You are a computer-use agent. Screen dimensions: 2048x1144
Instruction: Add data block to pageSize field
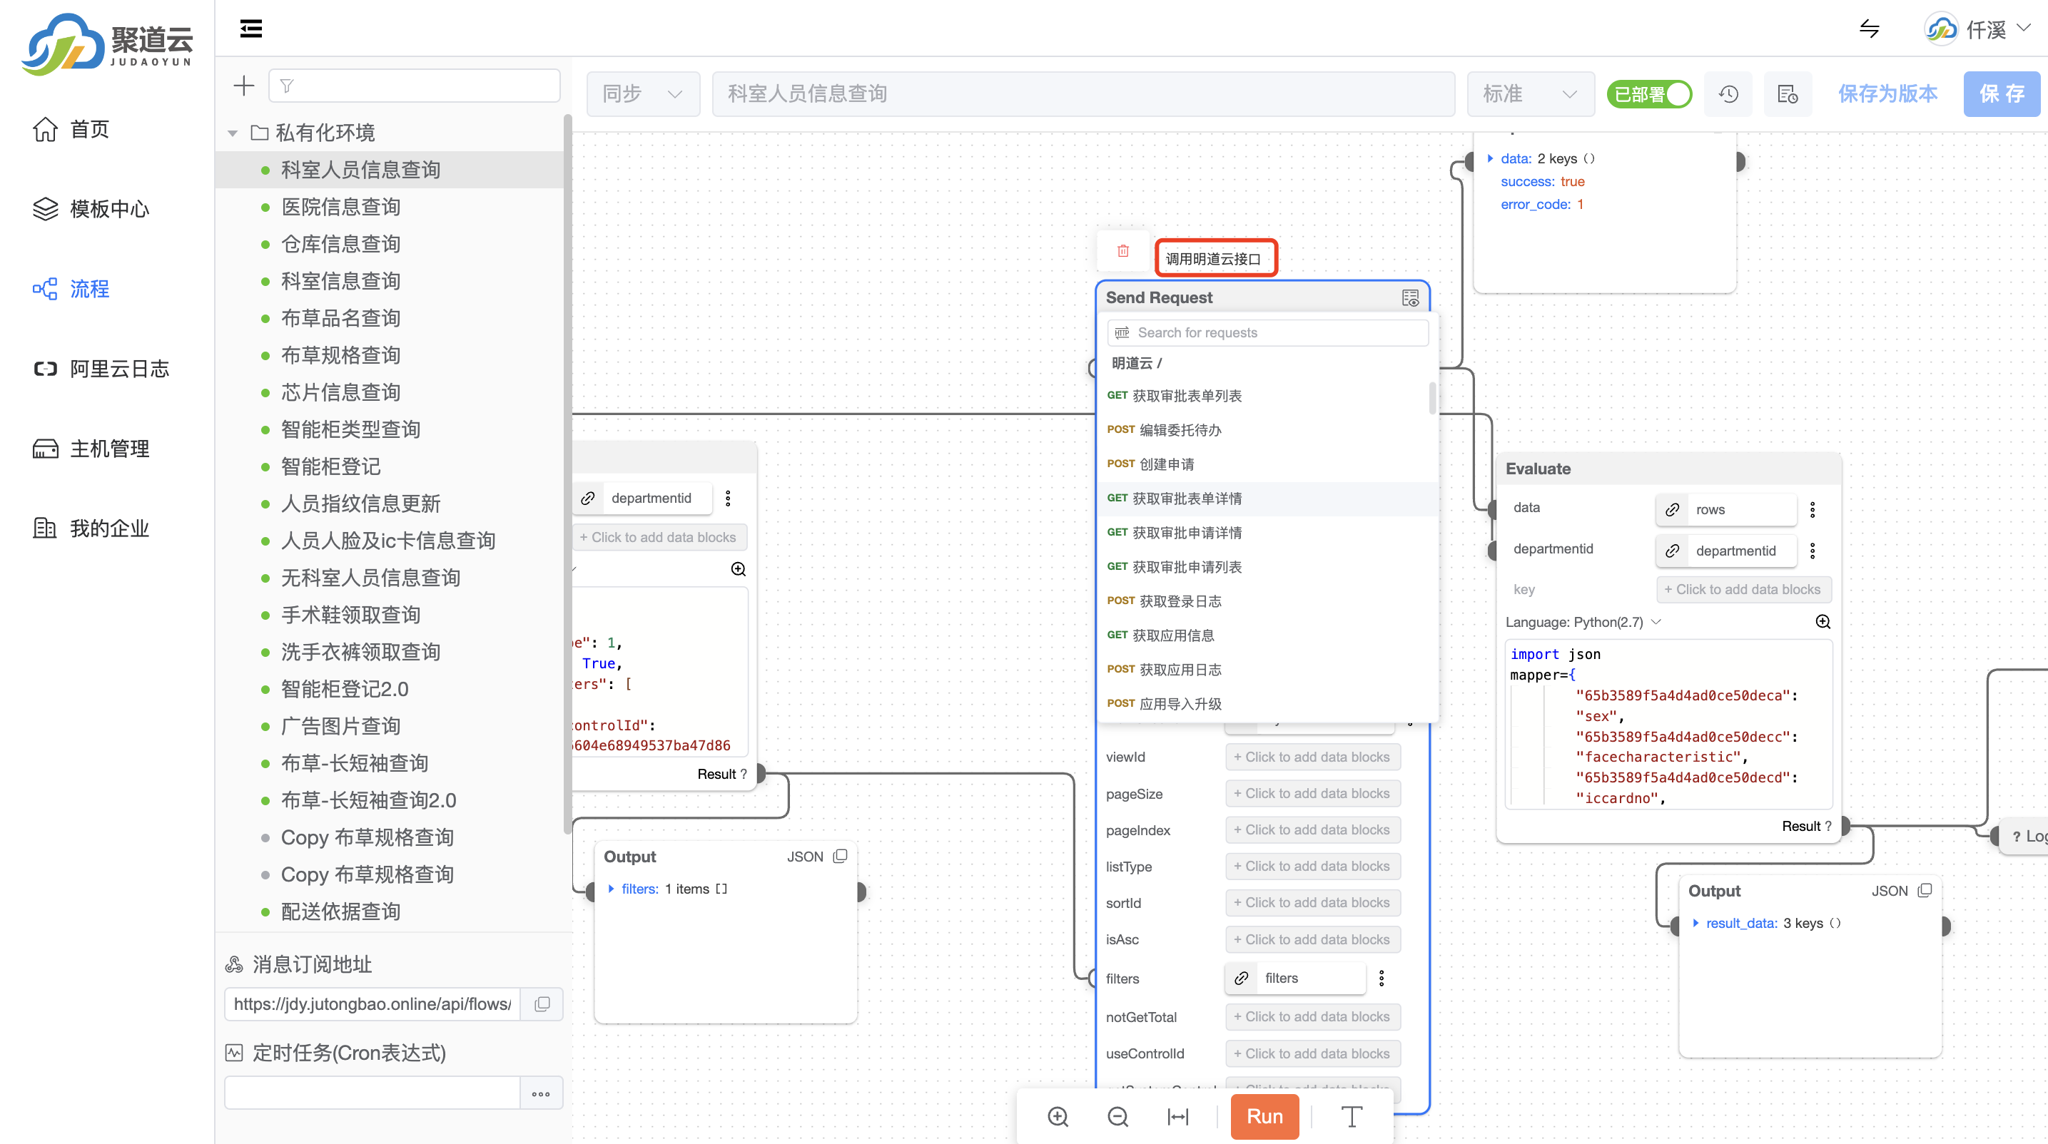(x=1312, y=793)
